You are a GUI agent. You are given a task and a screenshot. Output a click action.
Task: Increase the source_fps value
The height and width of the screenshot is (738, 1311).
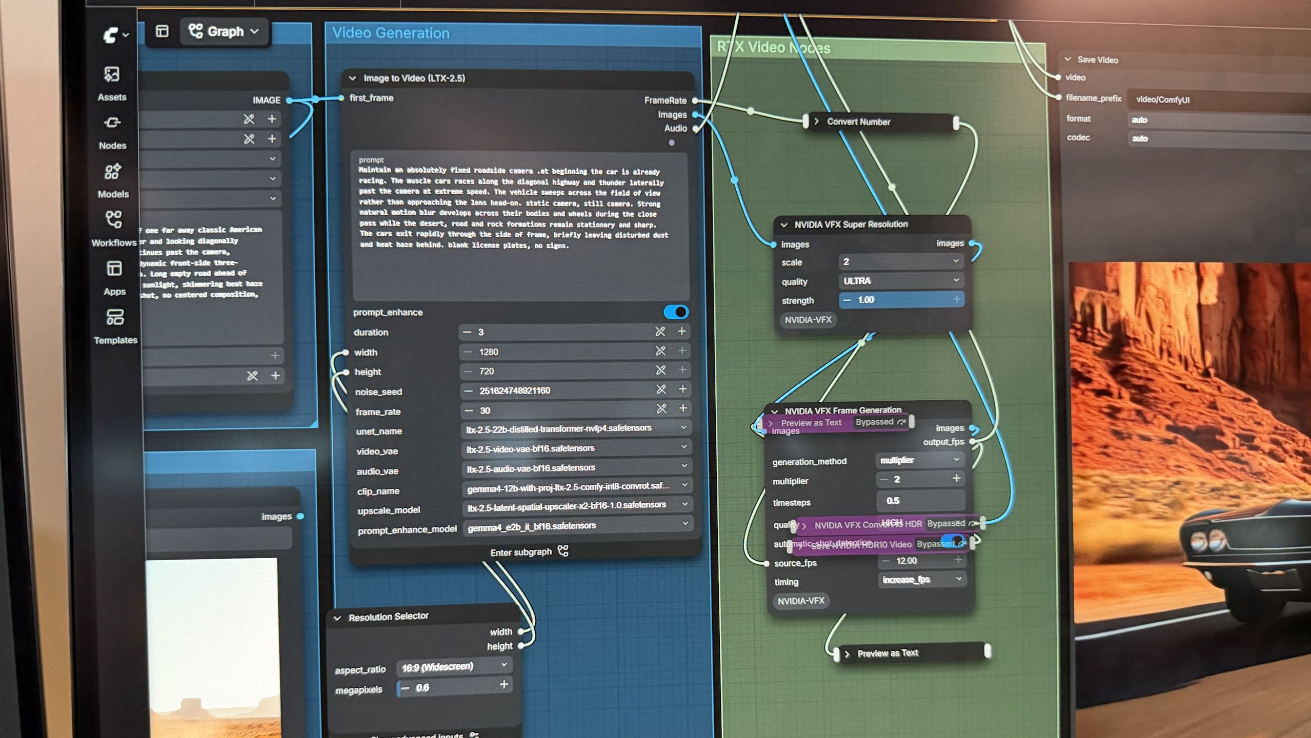coord(958,560)
